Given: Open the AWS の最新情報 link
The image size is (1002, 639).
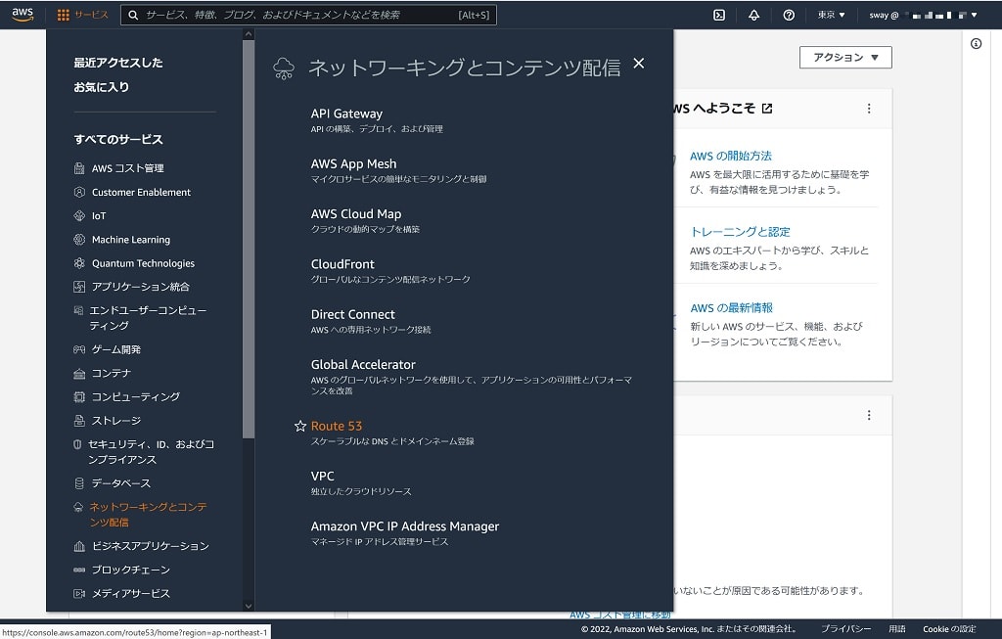Looking at the screenshot, I should pyautogui.click(x=731, y=308).
